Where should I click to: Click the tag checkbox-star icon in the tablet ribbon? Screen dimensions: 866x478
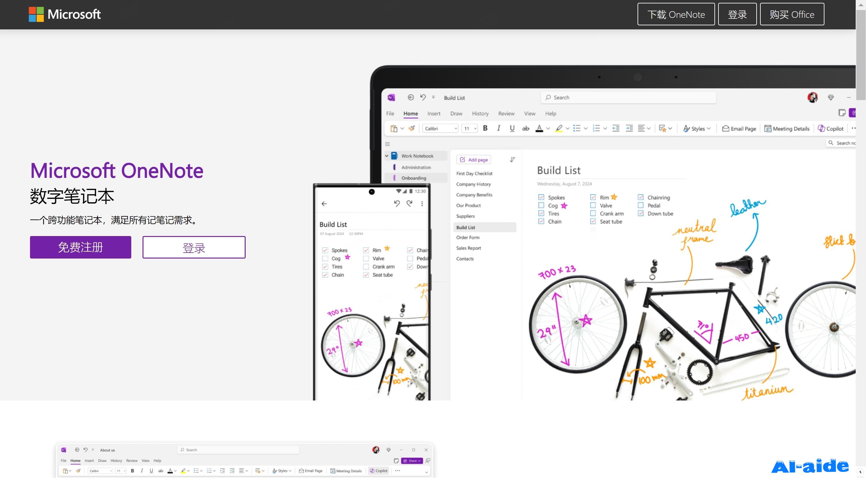[x=663, y=128]
